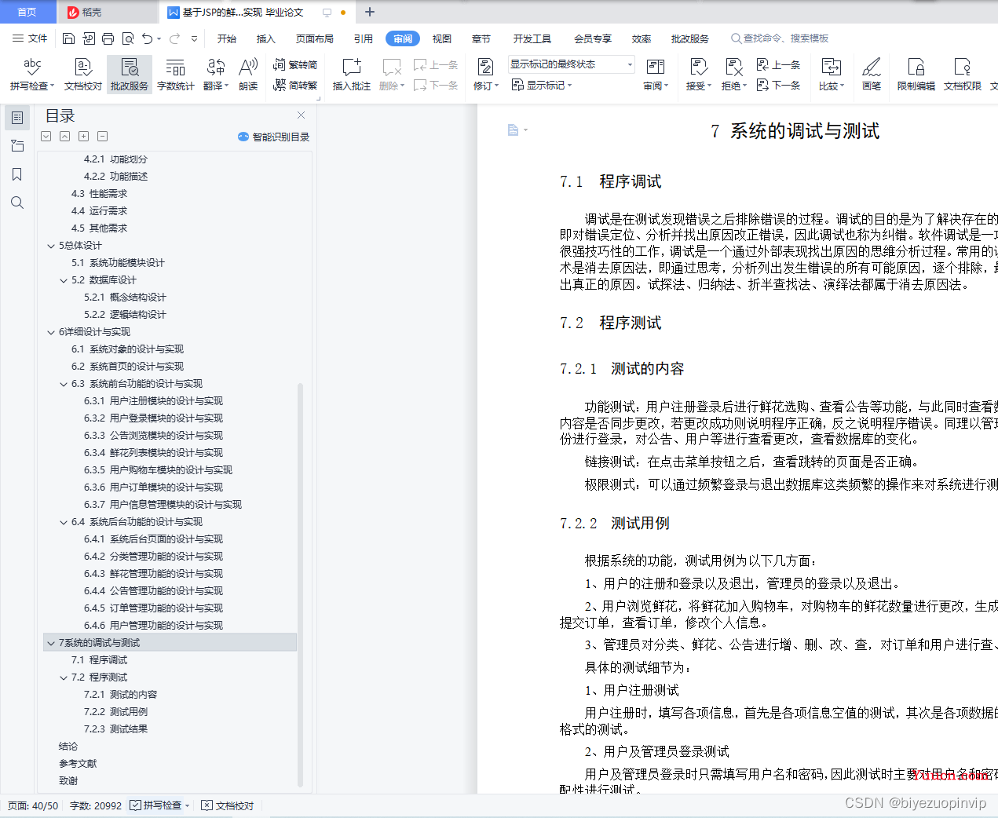Open the 文件 menu
This screenshot has width=998, height=818.
(x=30, y=38)
